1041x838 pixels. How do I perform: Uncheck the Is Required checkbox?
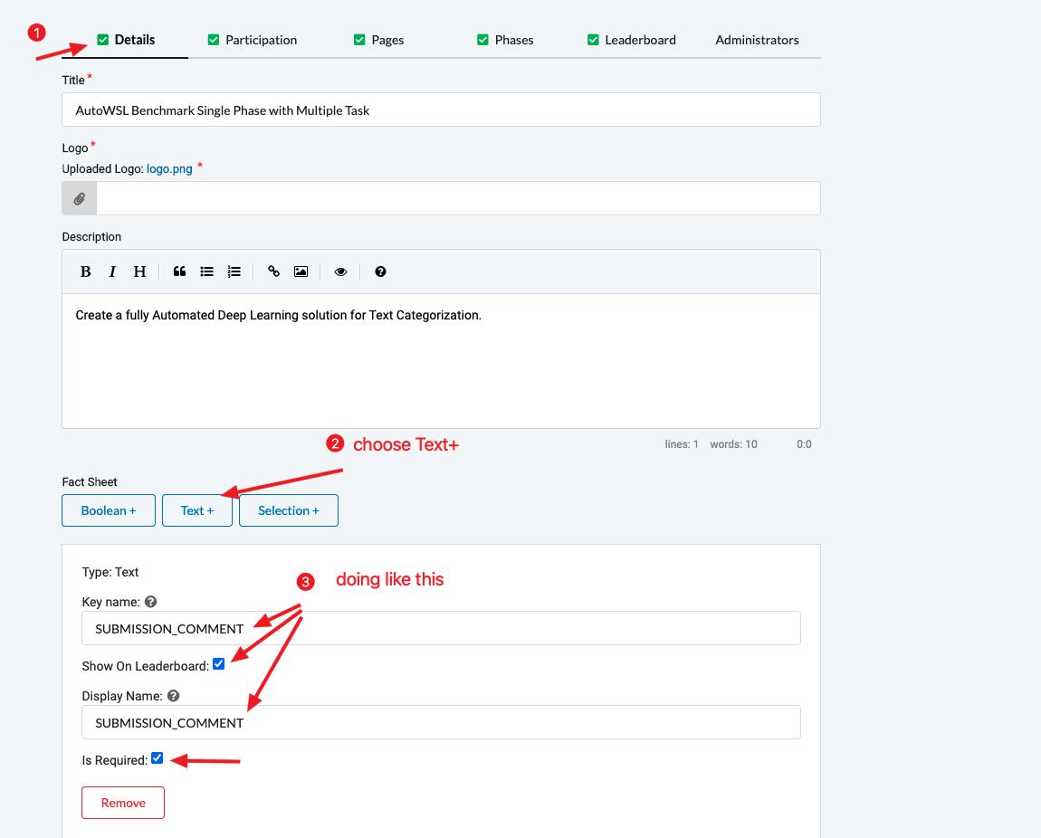[157, 758]
